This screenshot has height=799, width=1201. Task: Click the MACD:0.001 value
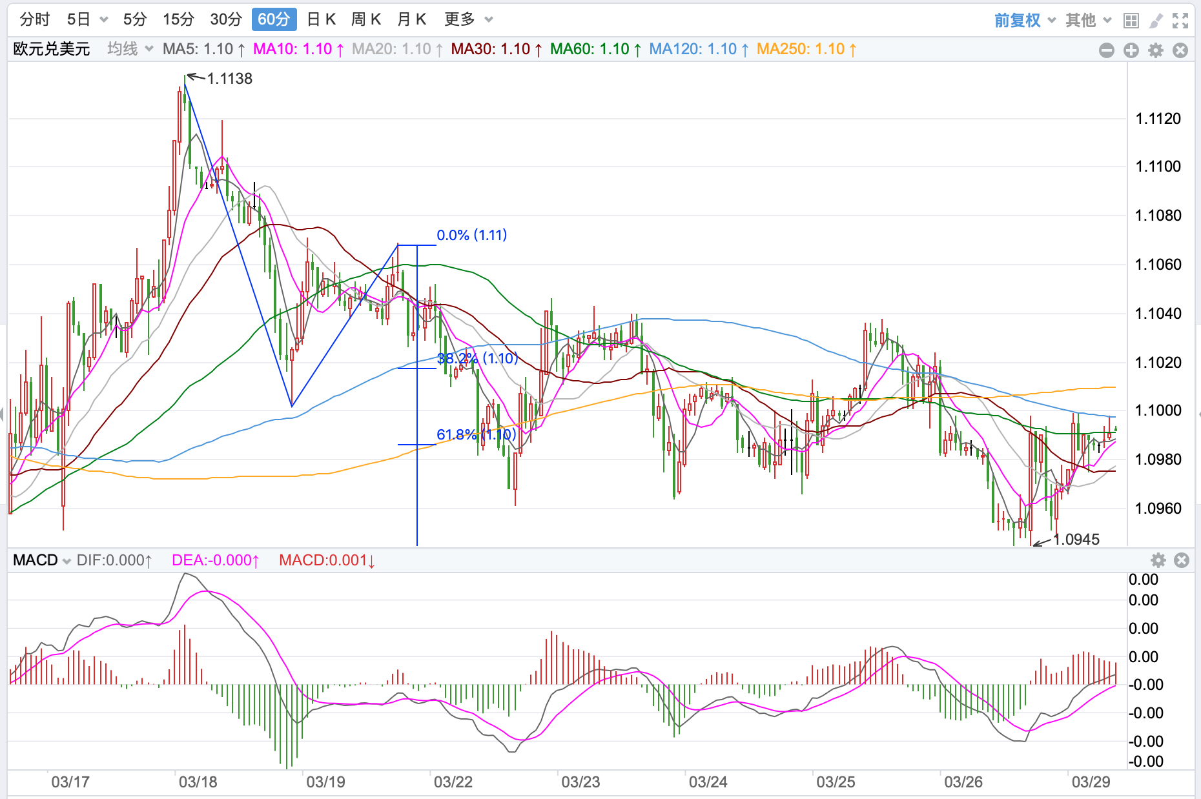[327, 560]
